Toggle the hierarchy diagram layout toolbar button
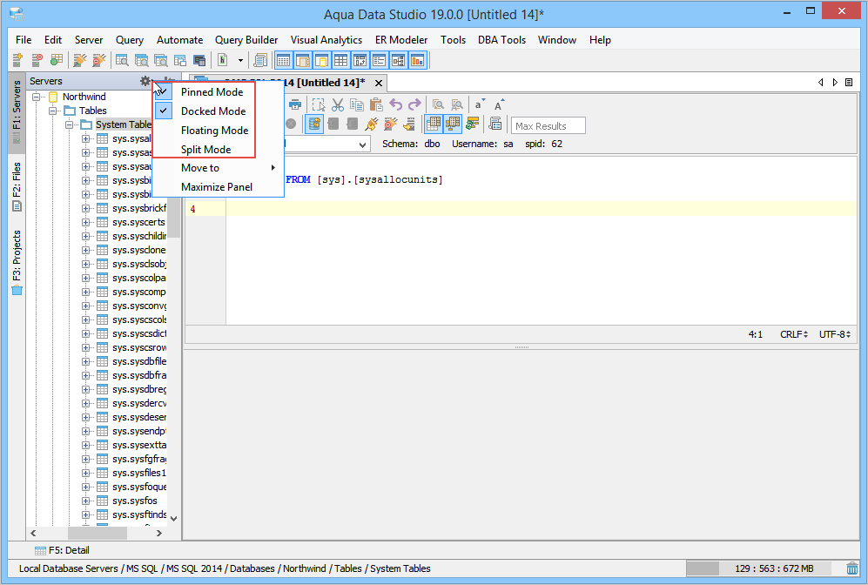868x585 pixels. 399,60
